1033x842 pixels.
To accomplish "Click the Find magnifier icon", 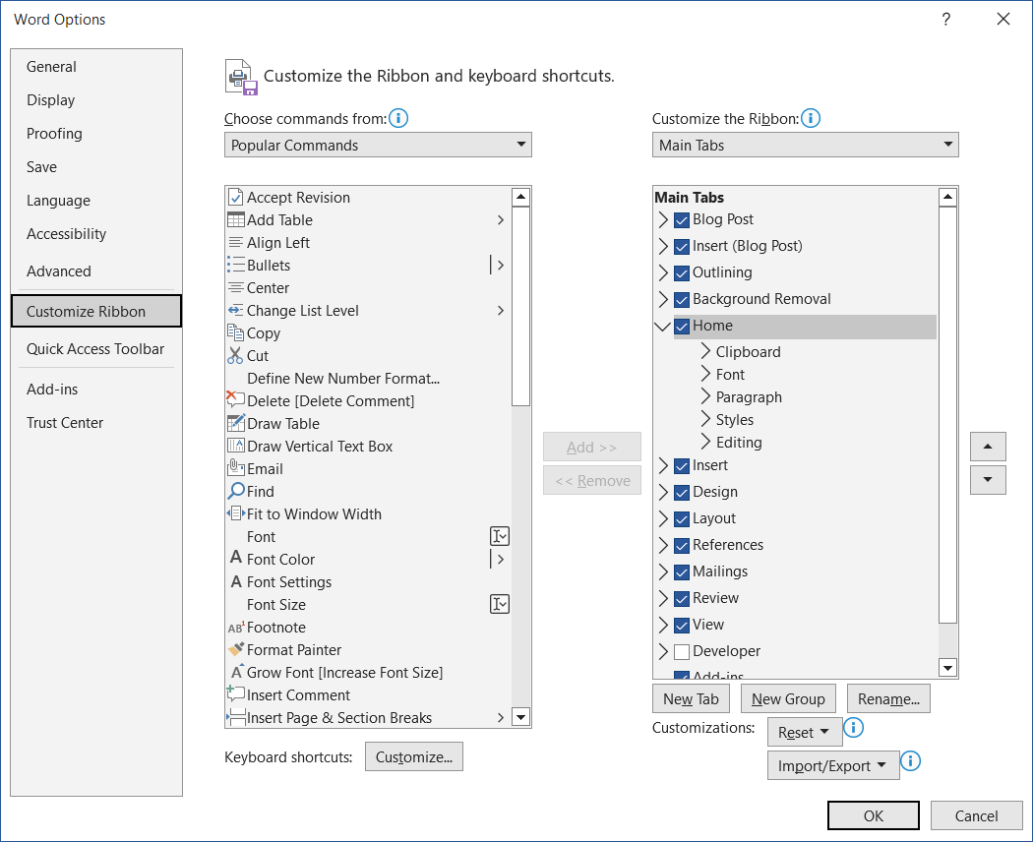I will click(x=235, y=491).
